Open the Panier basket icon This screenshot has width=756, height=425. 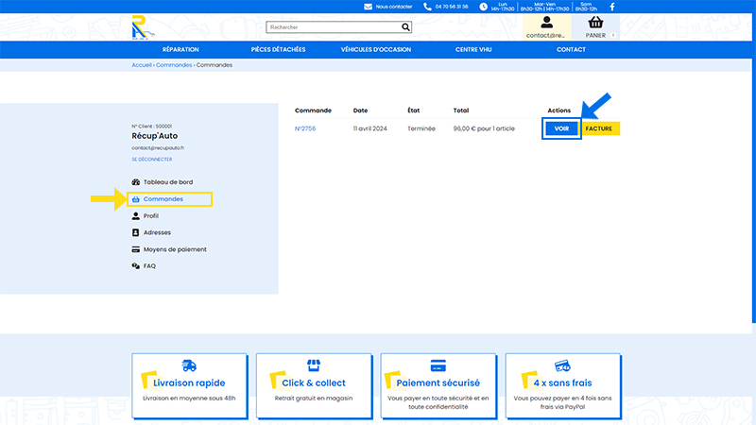595,22
